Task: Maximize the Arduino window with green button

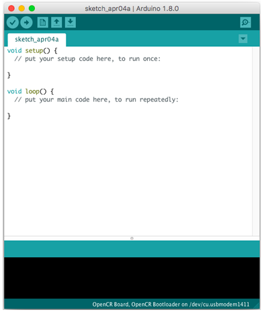Action: point(32,9)
